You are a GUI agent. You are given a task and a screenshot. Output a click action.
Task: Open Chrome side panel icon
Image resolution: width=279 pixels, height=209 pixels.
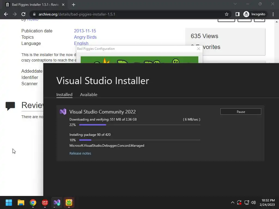(237, 14)
